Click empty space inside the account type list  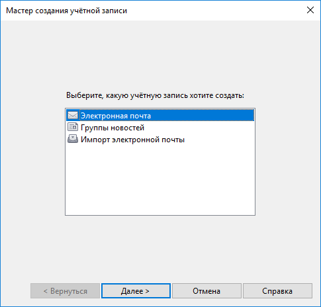[160, 180]
